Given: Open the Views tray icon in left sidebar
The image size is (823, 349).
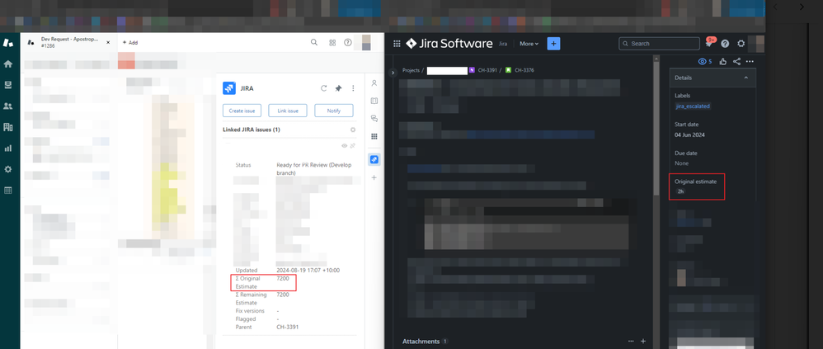Looking at the screenshot, I should tap(8, 85).
